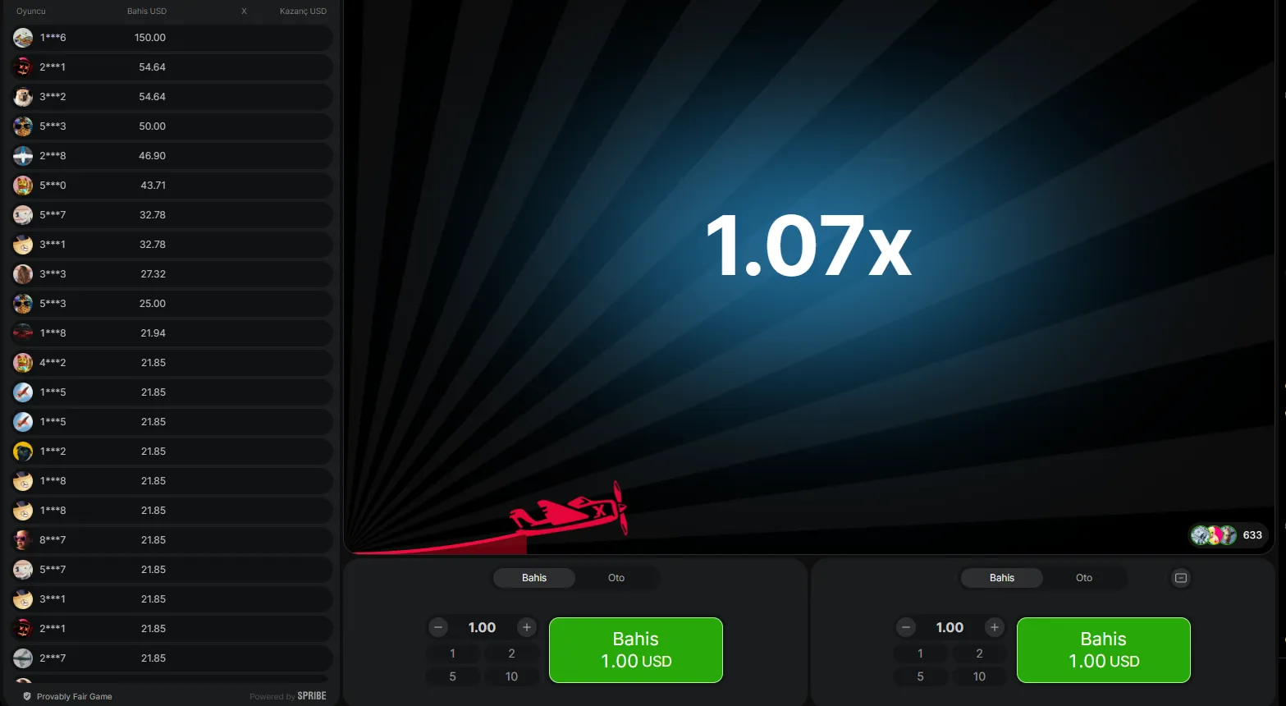Click the Kazanç USD column header
This screenshot has height=706, width=1286.
pyautogui.click(x=303, y=11)
